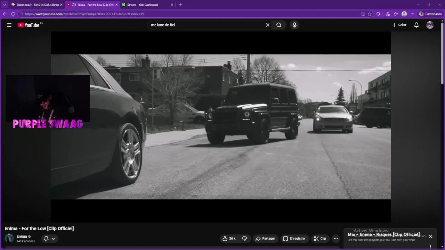Screen dimensions: 445x250
Task: Open more actions three-dot button
Action: tap(335, 239)
